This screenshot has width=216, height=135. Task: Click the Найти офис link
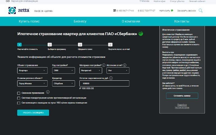tap(160, 1)
